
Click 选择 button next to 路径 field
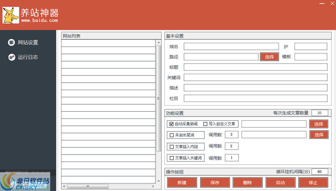click(x=269, y=57)
